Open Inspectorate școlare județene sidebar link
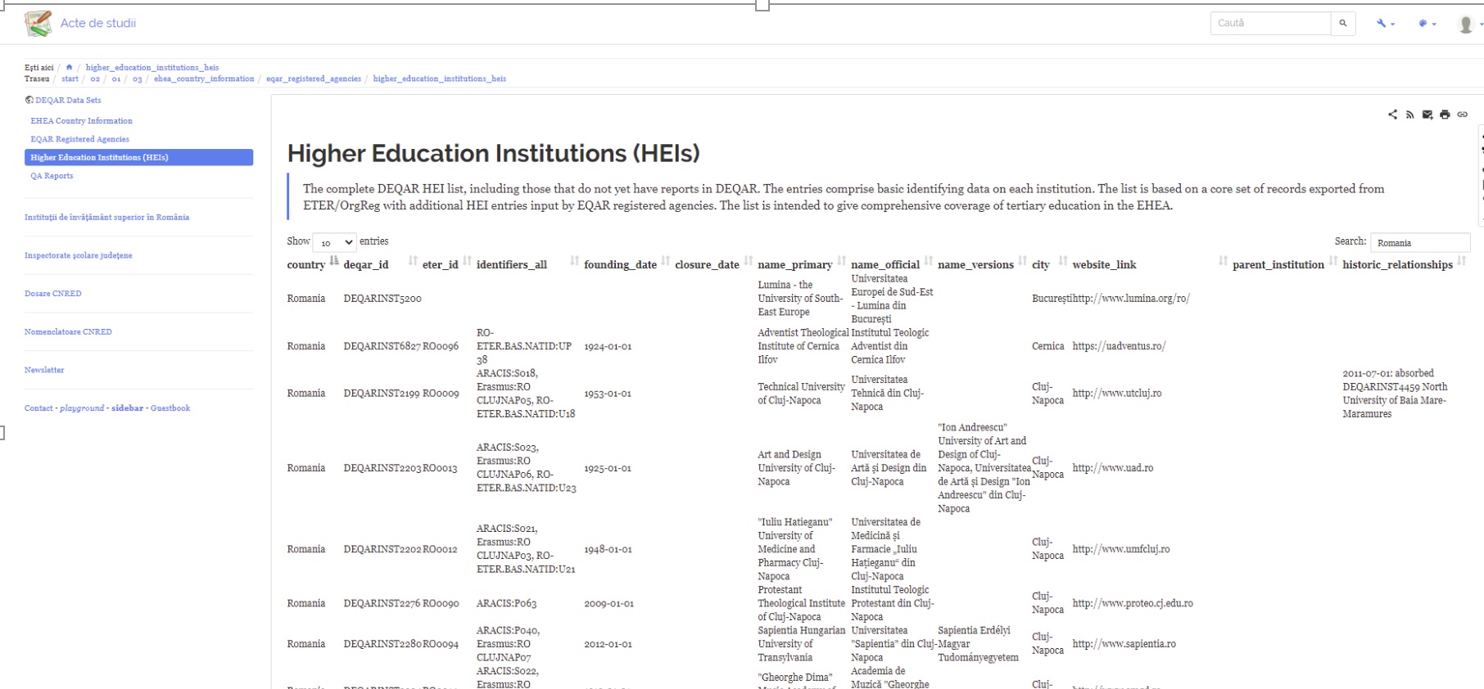Viewport: 1484px width, 689px height. pos(78,255)
